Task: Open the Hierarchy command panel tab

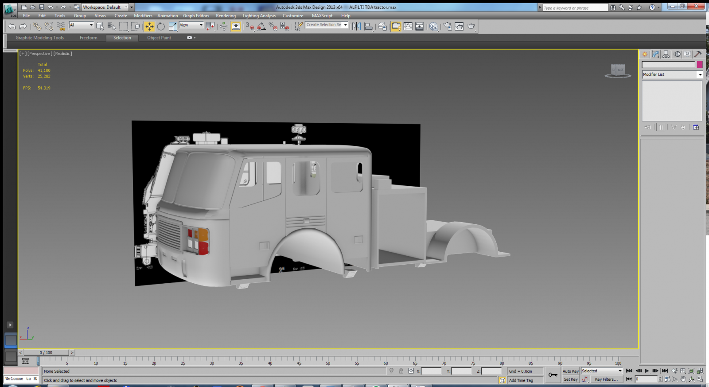Action: [666, 54]
